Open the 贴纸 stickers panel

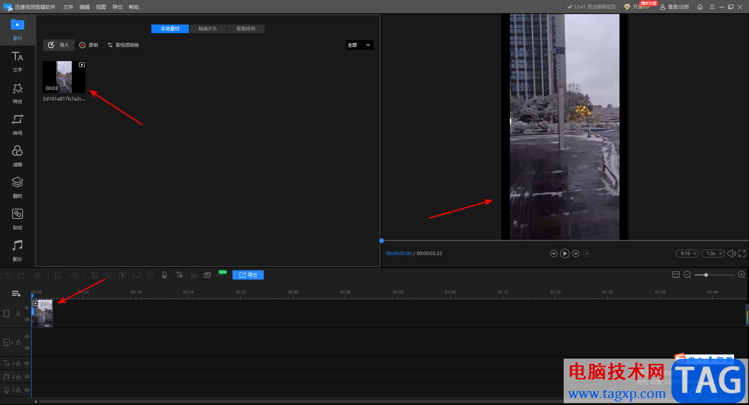pos(17,219)
